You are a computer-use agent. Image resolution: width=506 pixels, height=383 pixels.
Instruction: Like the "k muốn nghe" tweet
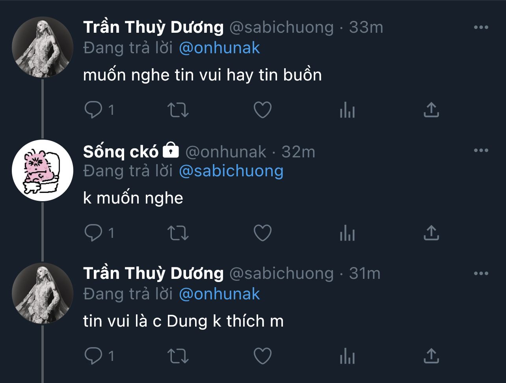pyautogui.click(x=262, y=233)
